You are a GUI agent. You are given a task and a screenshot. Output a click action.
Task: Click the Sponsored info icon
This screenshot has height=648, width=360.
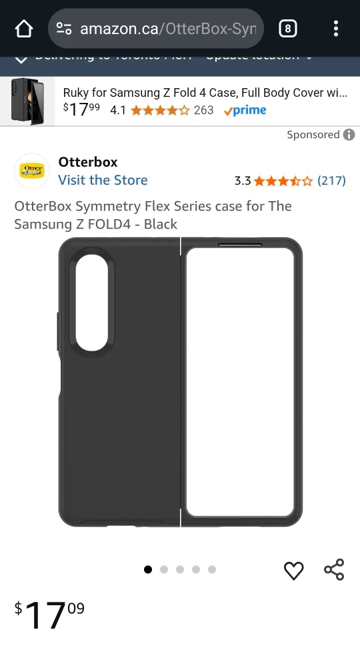(x=349, y=135)
